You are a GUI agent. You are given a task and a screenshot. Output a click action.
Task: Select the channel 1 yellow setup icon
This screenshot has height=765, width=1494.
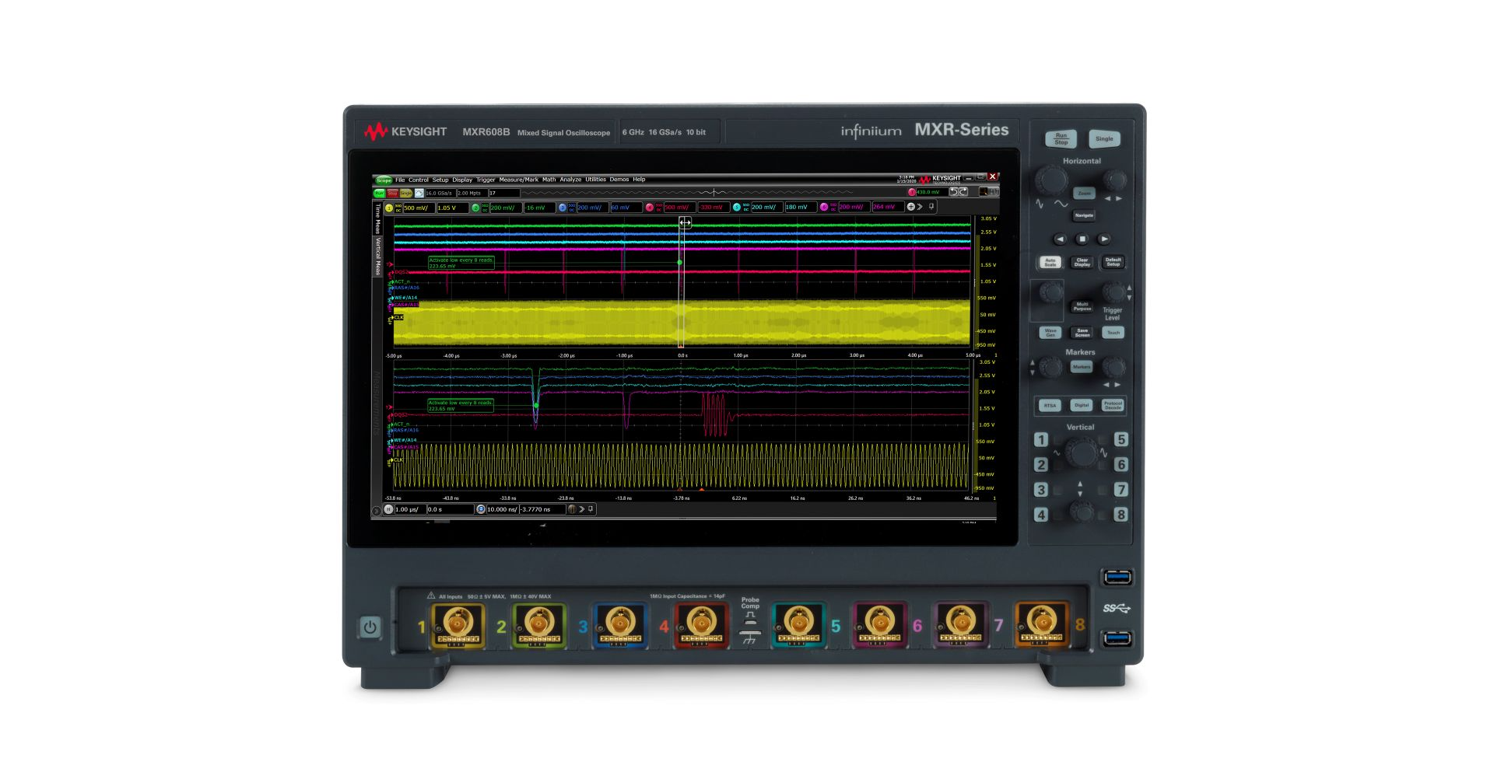pos(388,207)
